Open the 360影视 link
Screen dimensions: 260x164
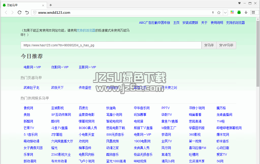[x=195, y=135]
